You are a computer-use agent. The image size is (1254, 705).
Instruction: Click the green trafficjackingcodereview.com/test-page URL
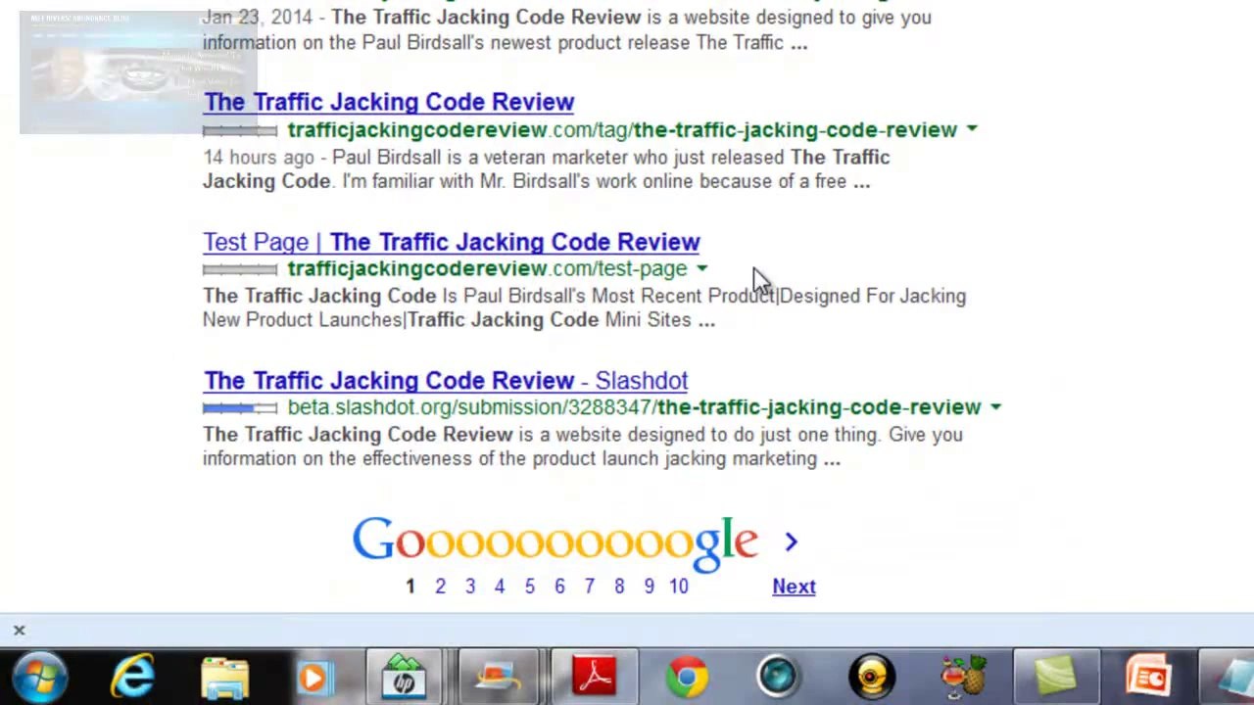(487, 268)
